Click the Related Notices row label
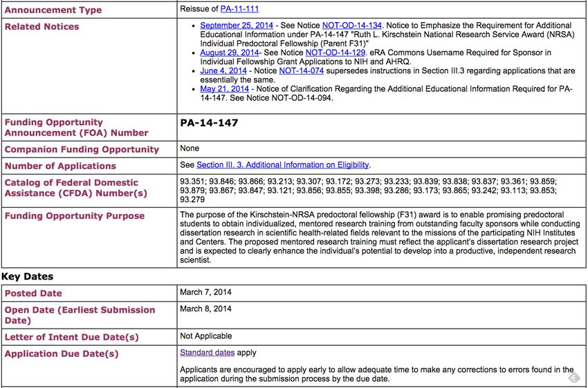This screenshot has height=388, width=588. (42, 26)
